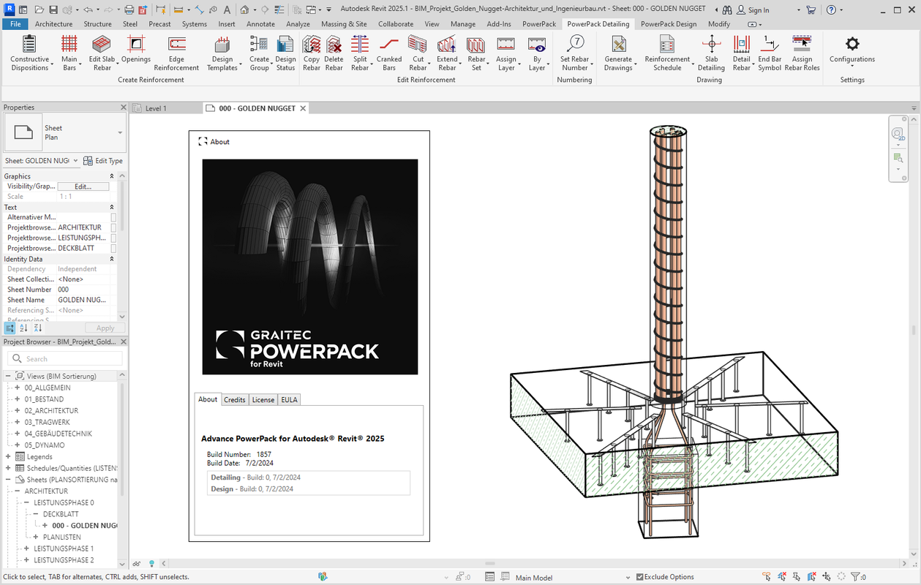Open the EULA tab in About panel
The width and height of the screenshot is (921, 585).
[x=289, y=399]
